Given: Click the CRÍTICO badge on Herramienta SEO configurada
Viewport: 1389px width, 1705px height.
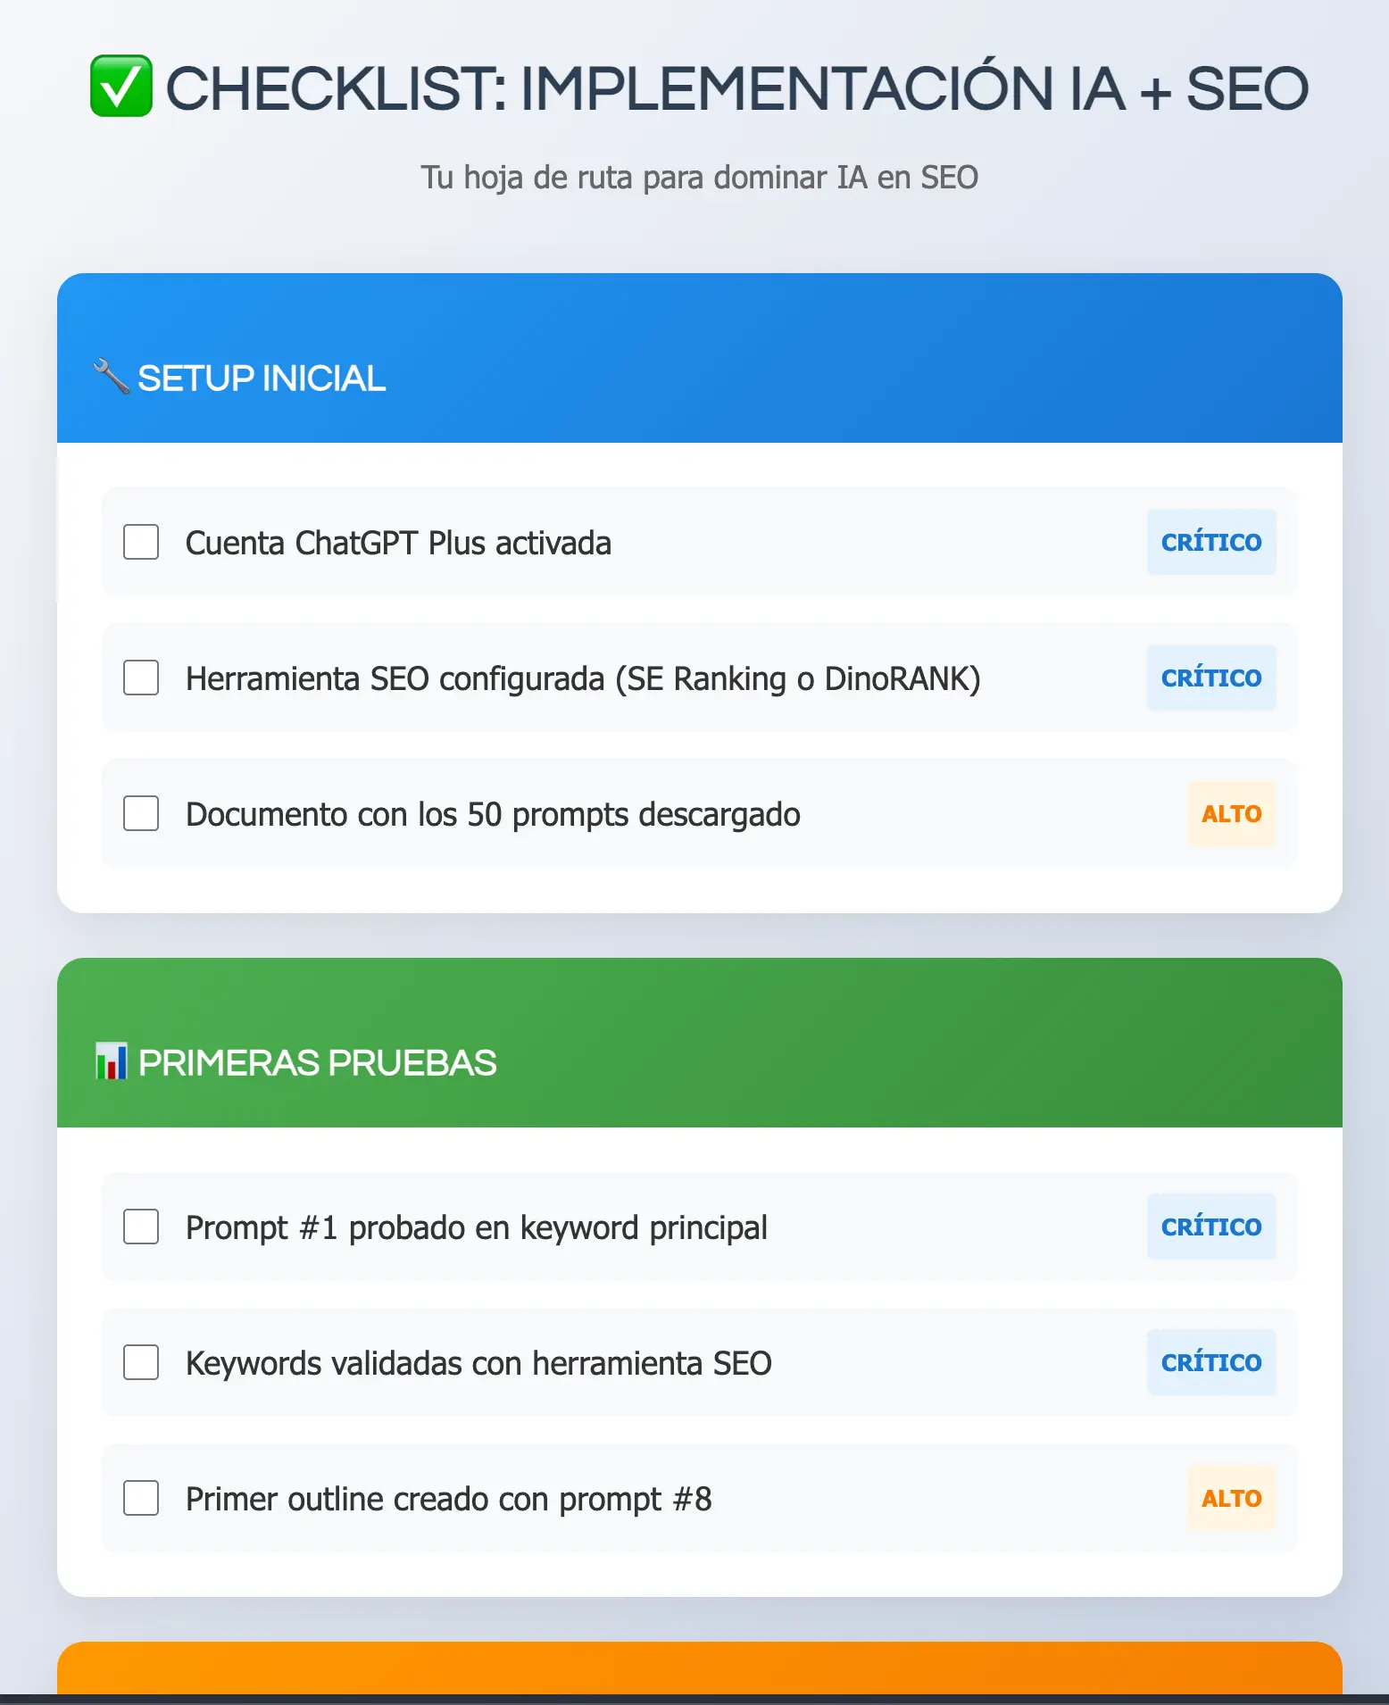Looking at the screenshot, I should pos(1211,678).
